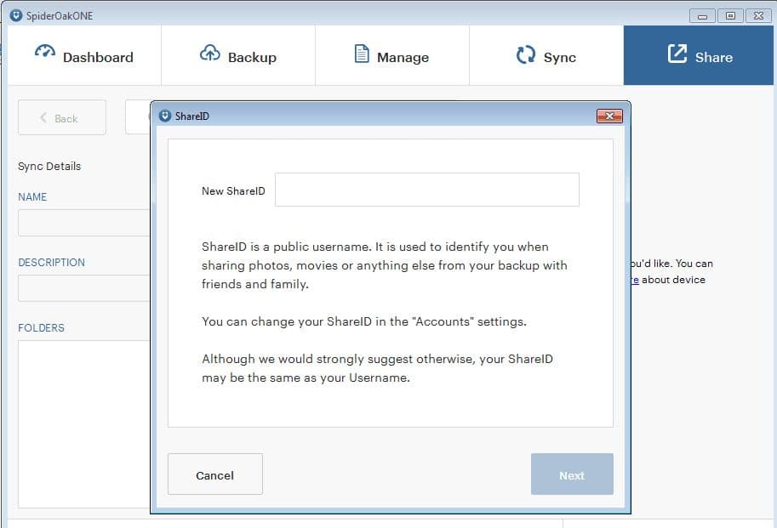The image size is (777, 528).
Task: Click the Dashboard gauge icon
Action: pos(44,52)
